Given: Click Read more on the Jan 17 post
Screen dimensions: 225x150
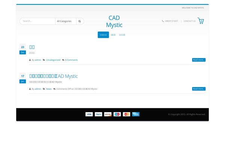Looking at the screenshot, I should (199, 89).
